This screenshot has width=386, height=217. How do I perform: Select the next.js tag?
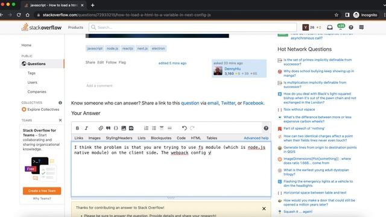coord(142,48)
